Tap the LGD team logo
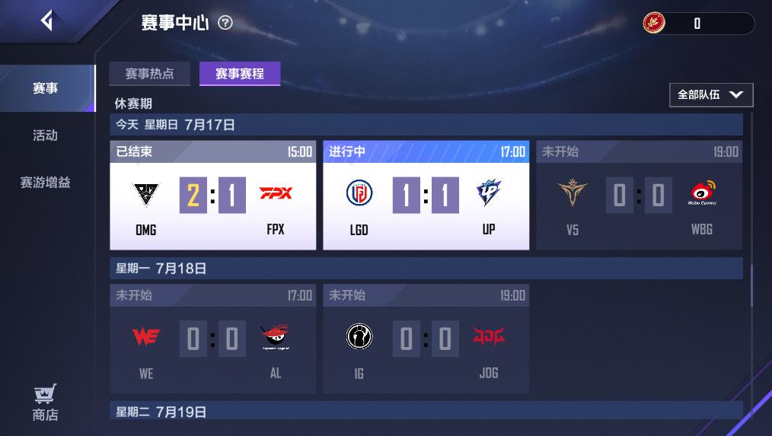The width and height of the screenshot is (772, 436). pyautogui.click(x=359, y=193)
